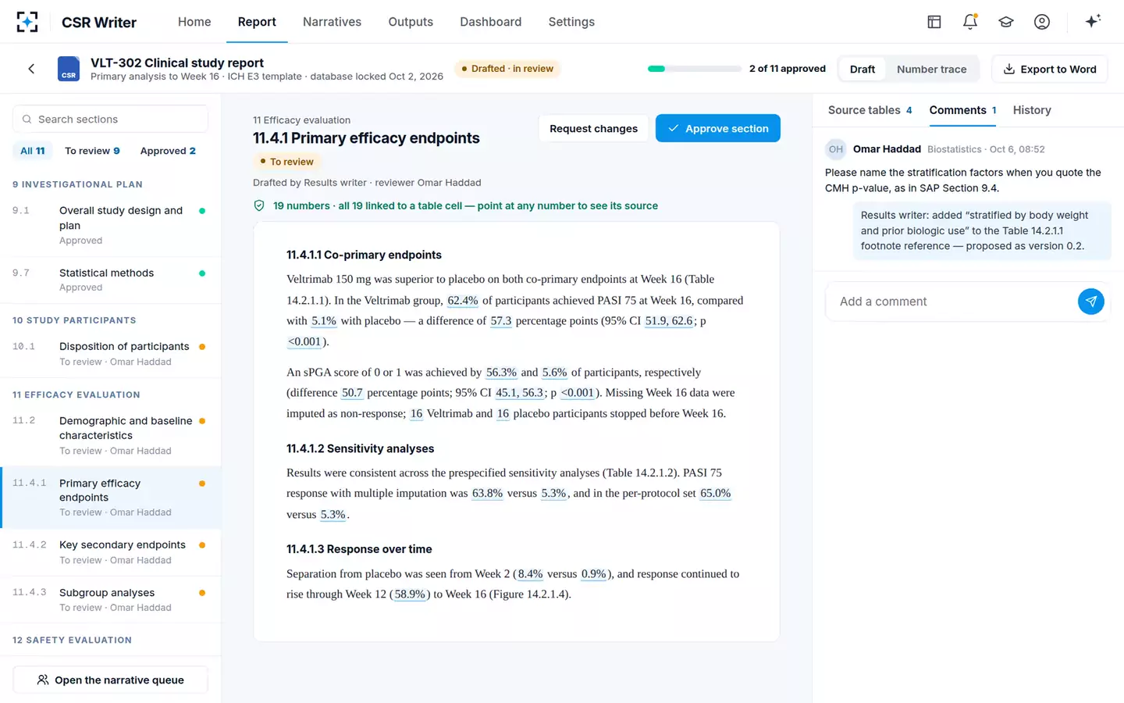This screenshot has width=1124, height=703.
Task: Switch to Number trace view
Action: (x=931, y=69)
